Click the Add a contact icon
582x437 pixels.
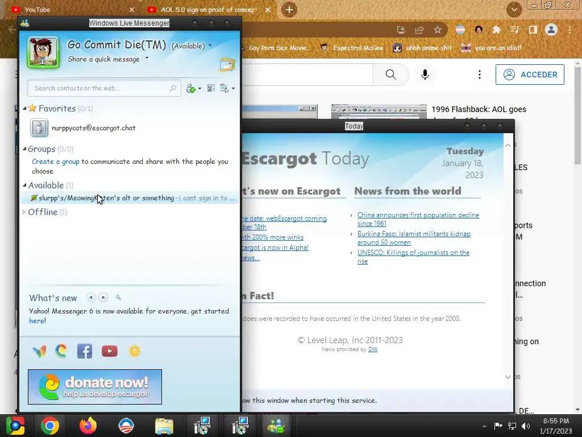click(191, 88)
